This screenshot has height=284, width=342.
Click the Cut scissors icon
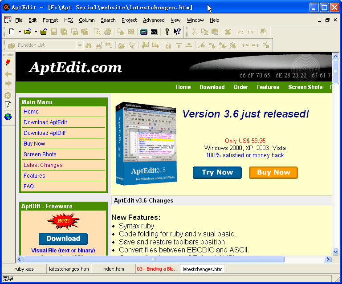[194, 32]
